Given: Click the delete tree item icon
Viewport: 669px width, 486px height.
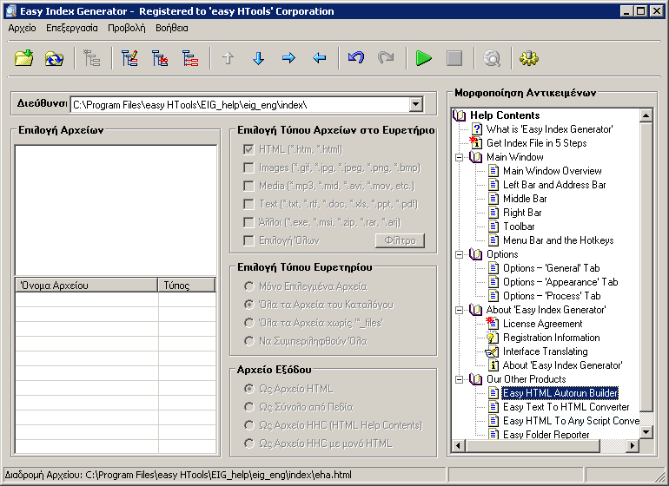Looking at the screenshot, I should [x=160, y=58].
